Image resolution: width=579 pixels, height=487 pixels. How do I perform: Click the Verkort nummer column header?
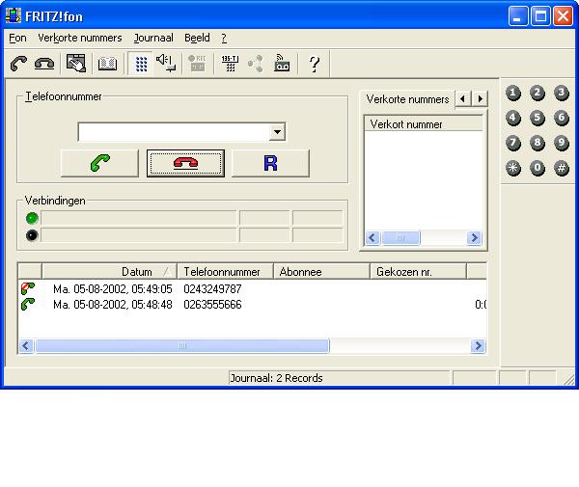pyautogui.click(x=424, y=124)
